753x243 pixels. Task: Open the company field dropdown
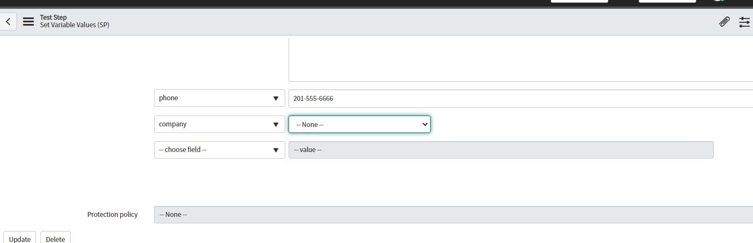click(x=219, y=124)
